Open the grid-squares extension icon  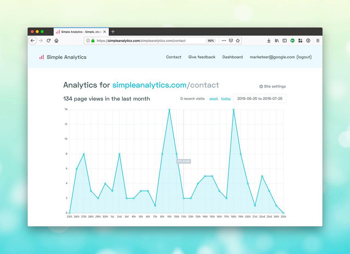[x=300, y=41]
